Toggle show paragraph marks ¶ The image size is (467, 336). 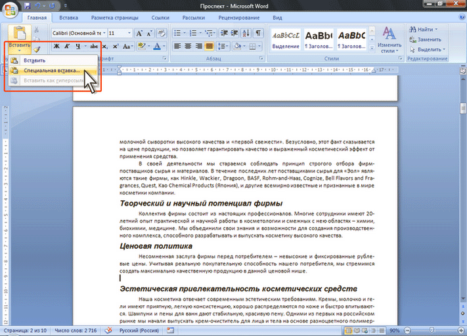[x=258, y=33]
